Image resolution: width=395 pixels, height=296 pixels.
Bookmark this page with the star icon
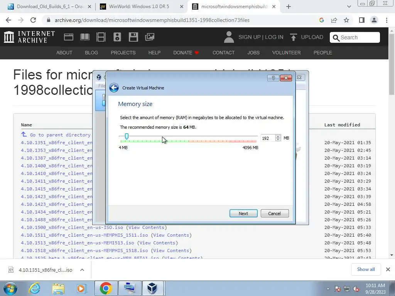[x=346, y=20]
